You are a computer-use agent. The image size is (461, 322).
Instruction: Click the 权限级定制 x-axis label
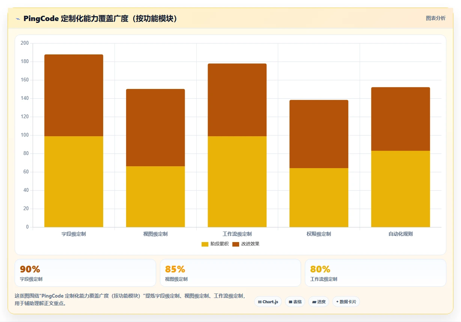coord(319,234)
